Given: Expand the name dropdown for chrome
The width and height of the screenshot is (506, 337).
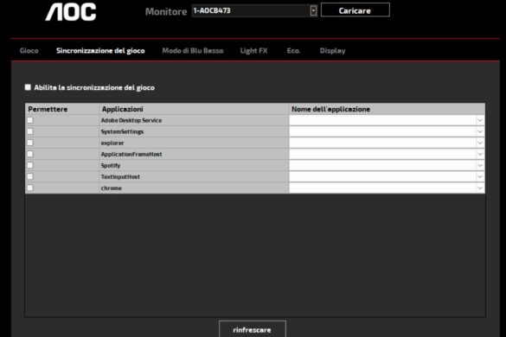Looking at the screenshot, I should coord(480,188).
